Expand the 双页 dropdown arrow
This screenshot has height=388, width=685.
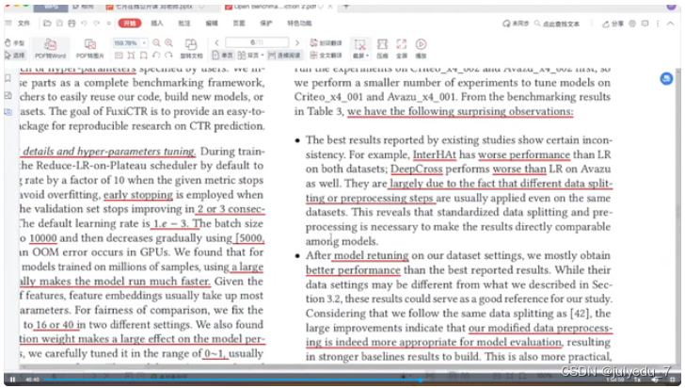[263, 56]
